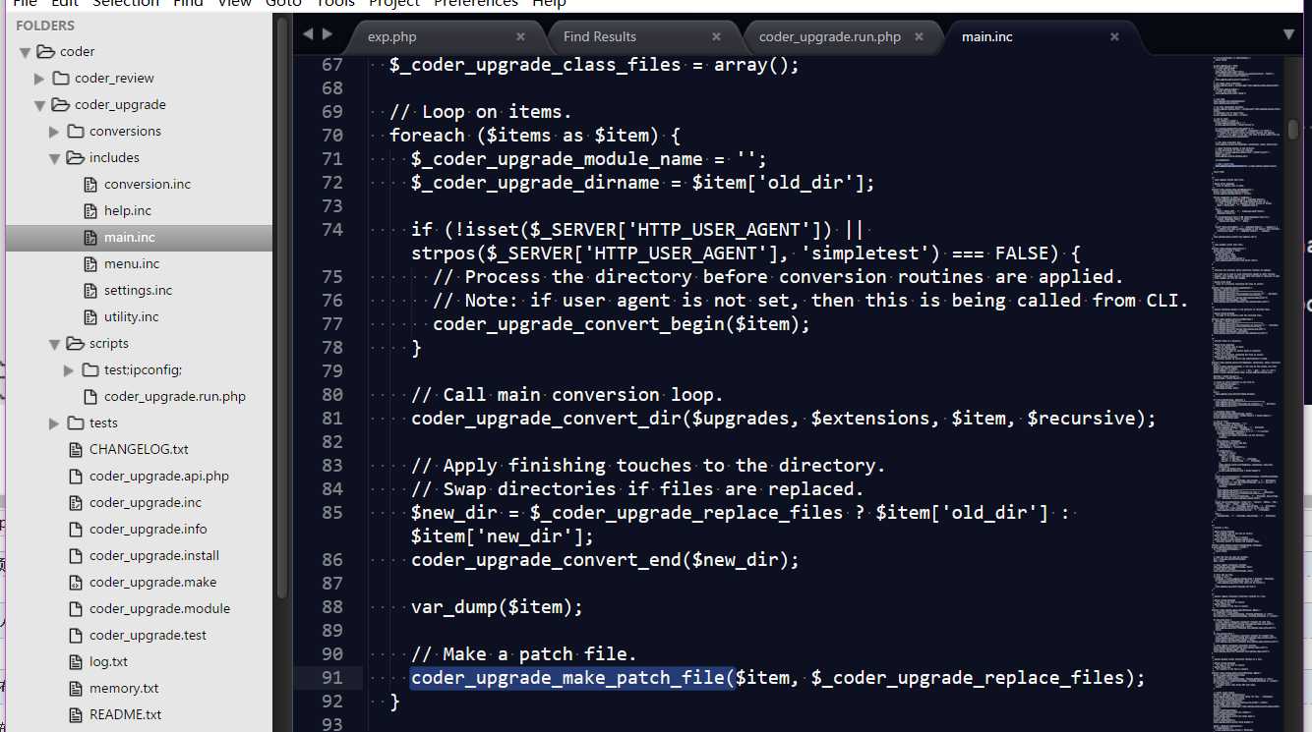Expand the tests folder

click(x=54, y=422)
